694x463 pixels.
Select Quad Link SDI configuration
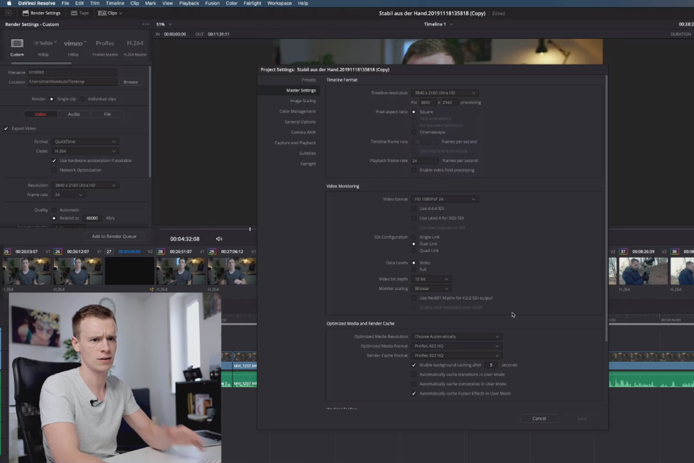coord(414,251)
